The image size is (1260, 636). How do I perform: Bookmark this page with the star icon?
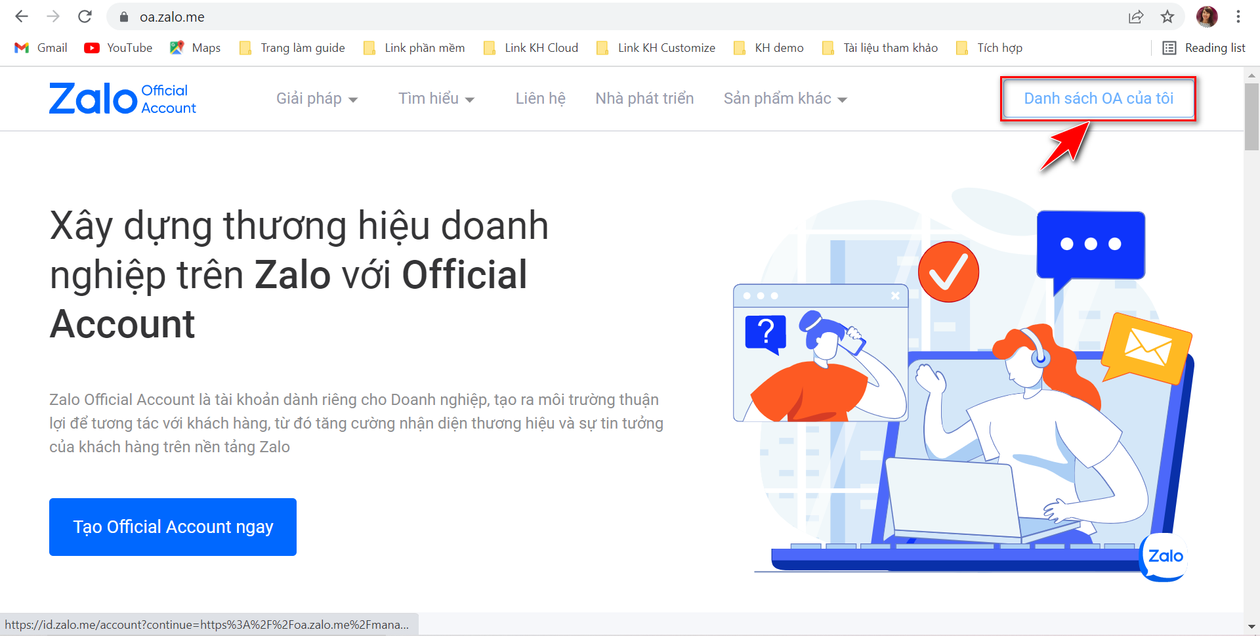tap(1167, 17)
